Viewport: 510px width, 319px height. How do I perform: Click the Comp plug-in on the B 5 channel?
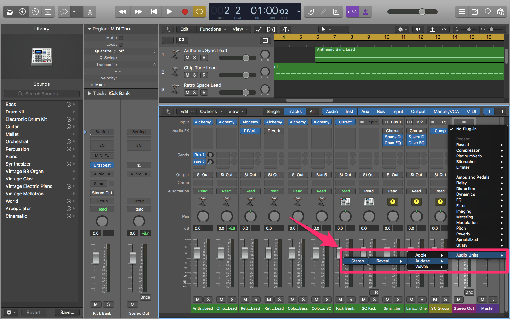coord(440,131)
